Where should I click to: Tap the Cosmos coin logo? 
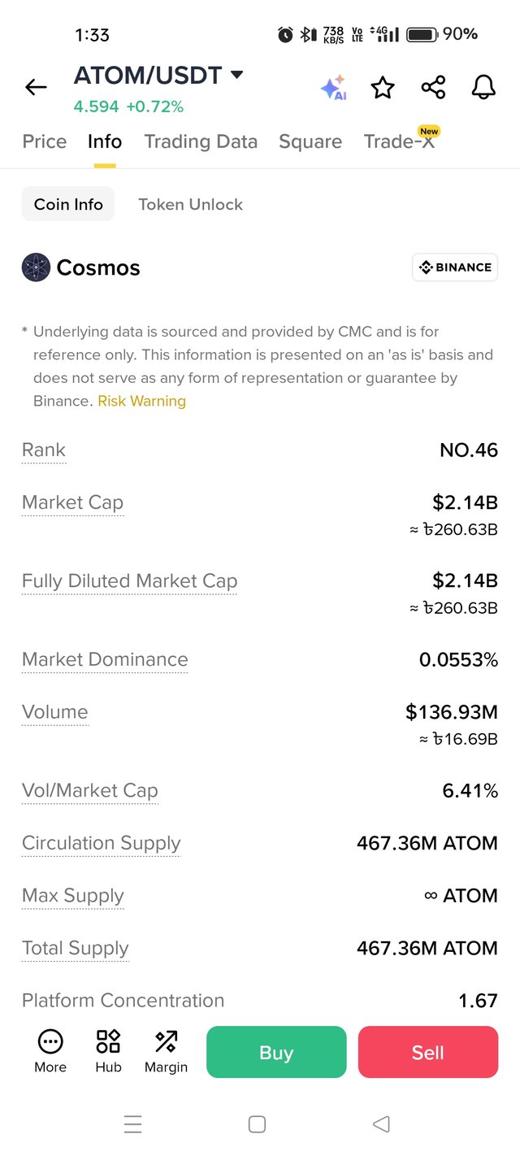click(x=36, y=267)
